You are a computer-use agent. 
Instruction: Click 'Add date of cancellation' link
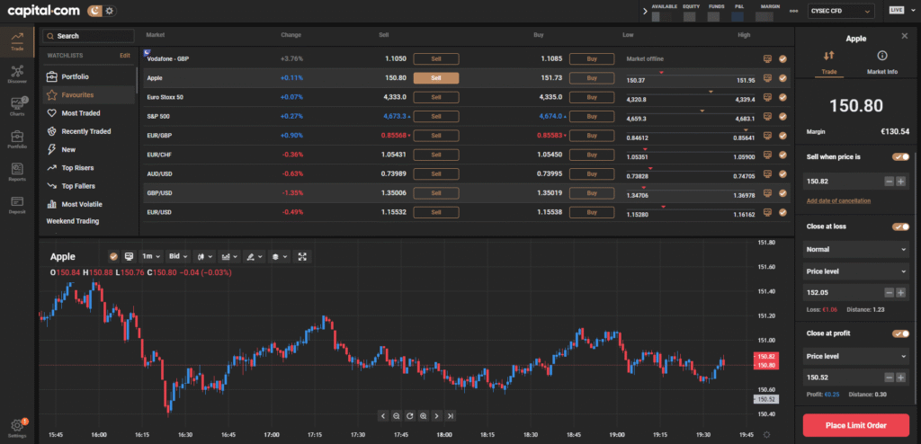coord(839,200)
